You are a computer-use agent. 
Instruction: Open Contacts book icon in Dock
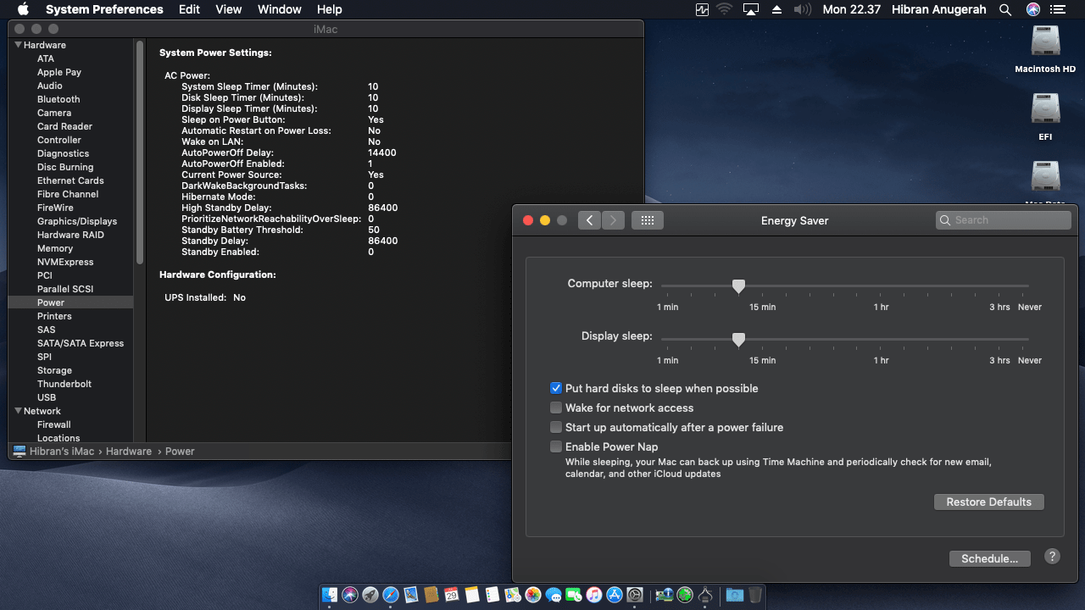click(x=431, y=596)
